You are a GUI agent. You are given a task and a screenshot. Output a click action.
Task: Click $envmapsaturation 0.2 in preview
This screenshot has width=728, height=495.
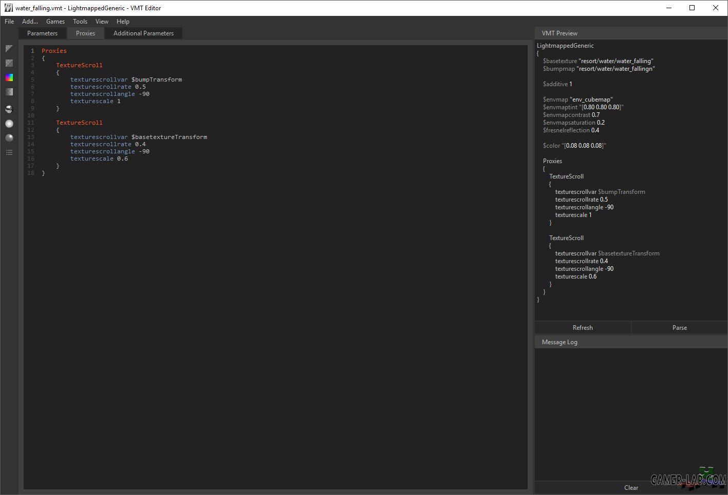click(x=574, y=123)
